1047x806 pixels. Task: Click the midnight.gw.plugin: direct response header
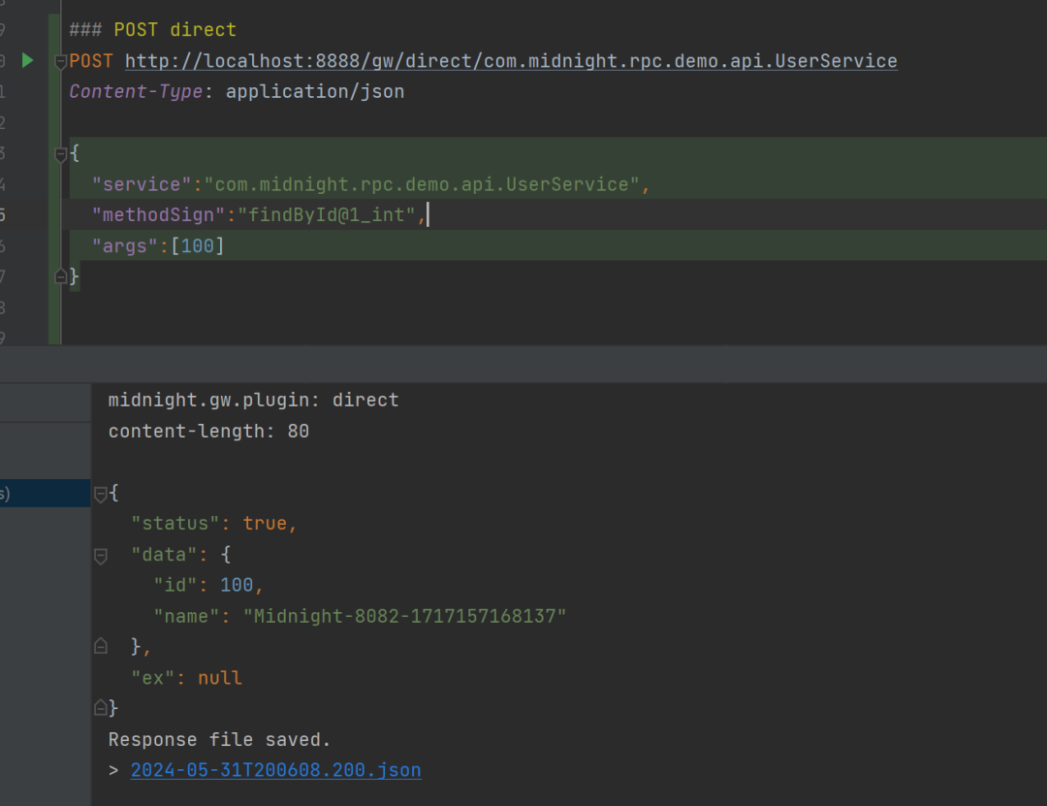(254, 400)
